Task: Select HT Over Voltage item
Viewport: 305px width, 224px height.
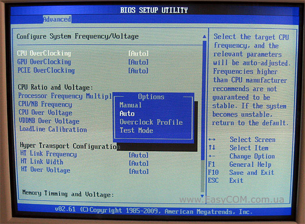Action: pyautogui.click(x=46, y=170)
